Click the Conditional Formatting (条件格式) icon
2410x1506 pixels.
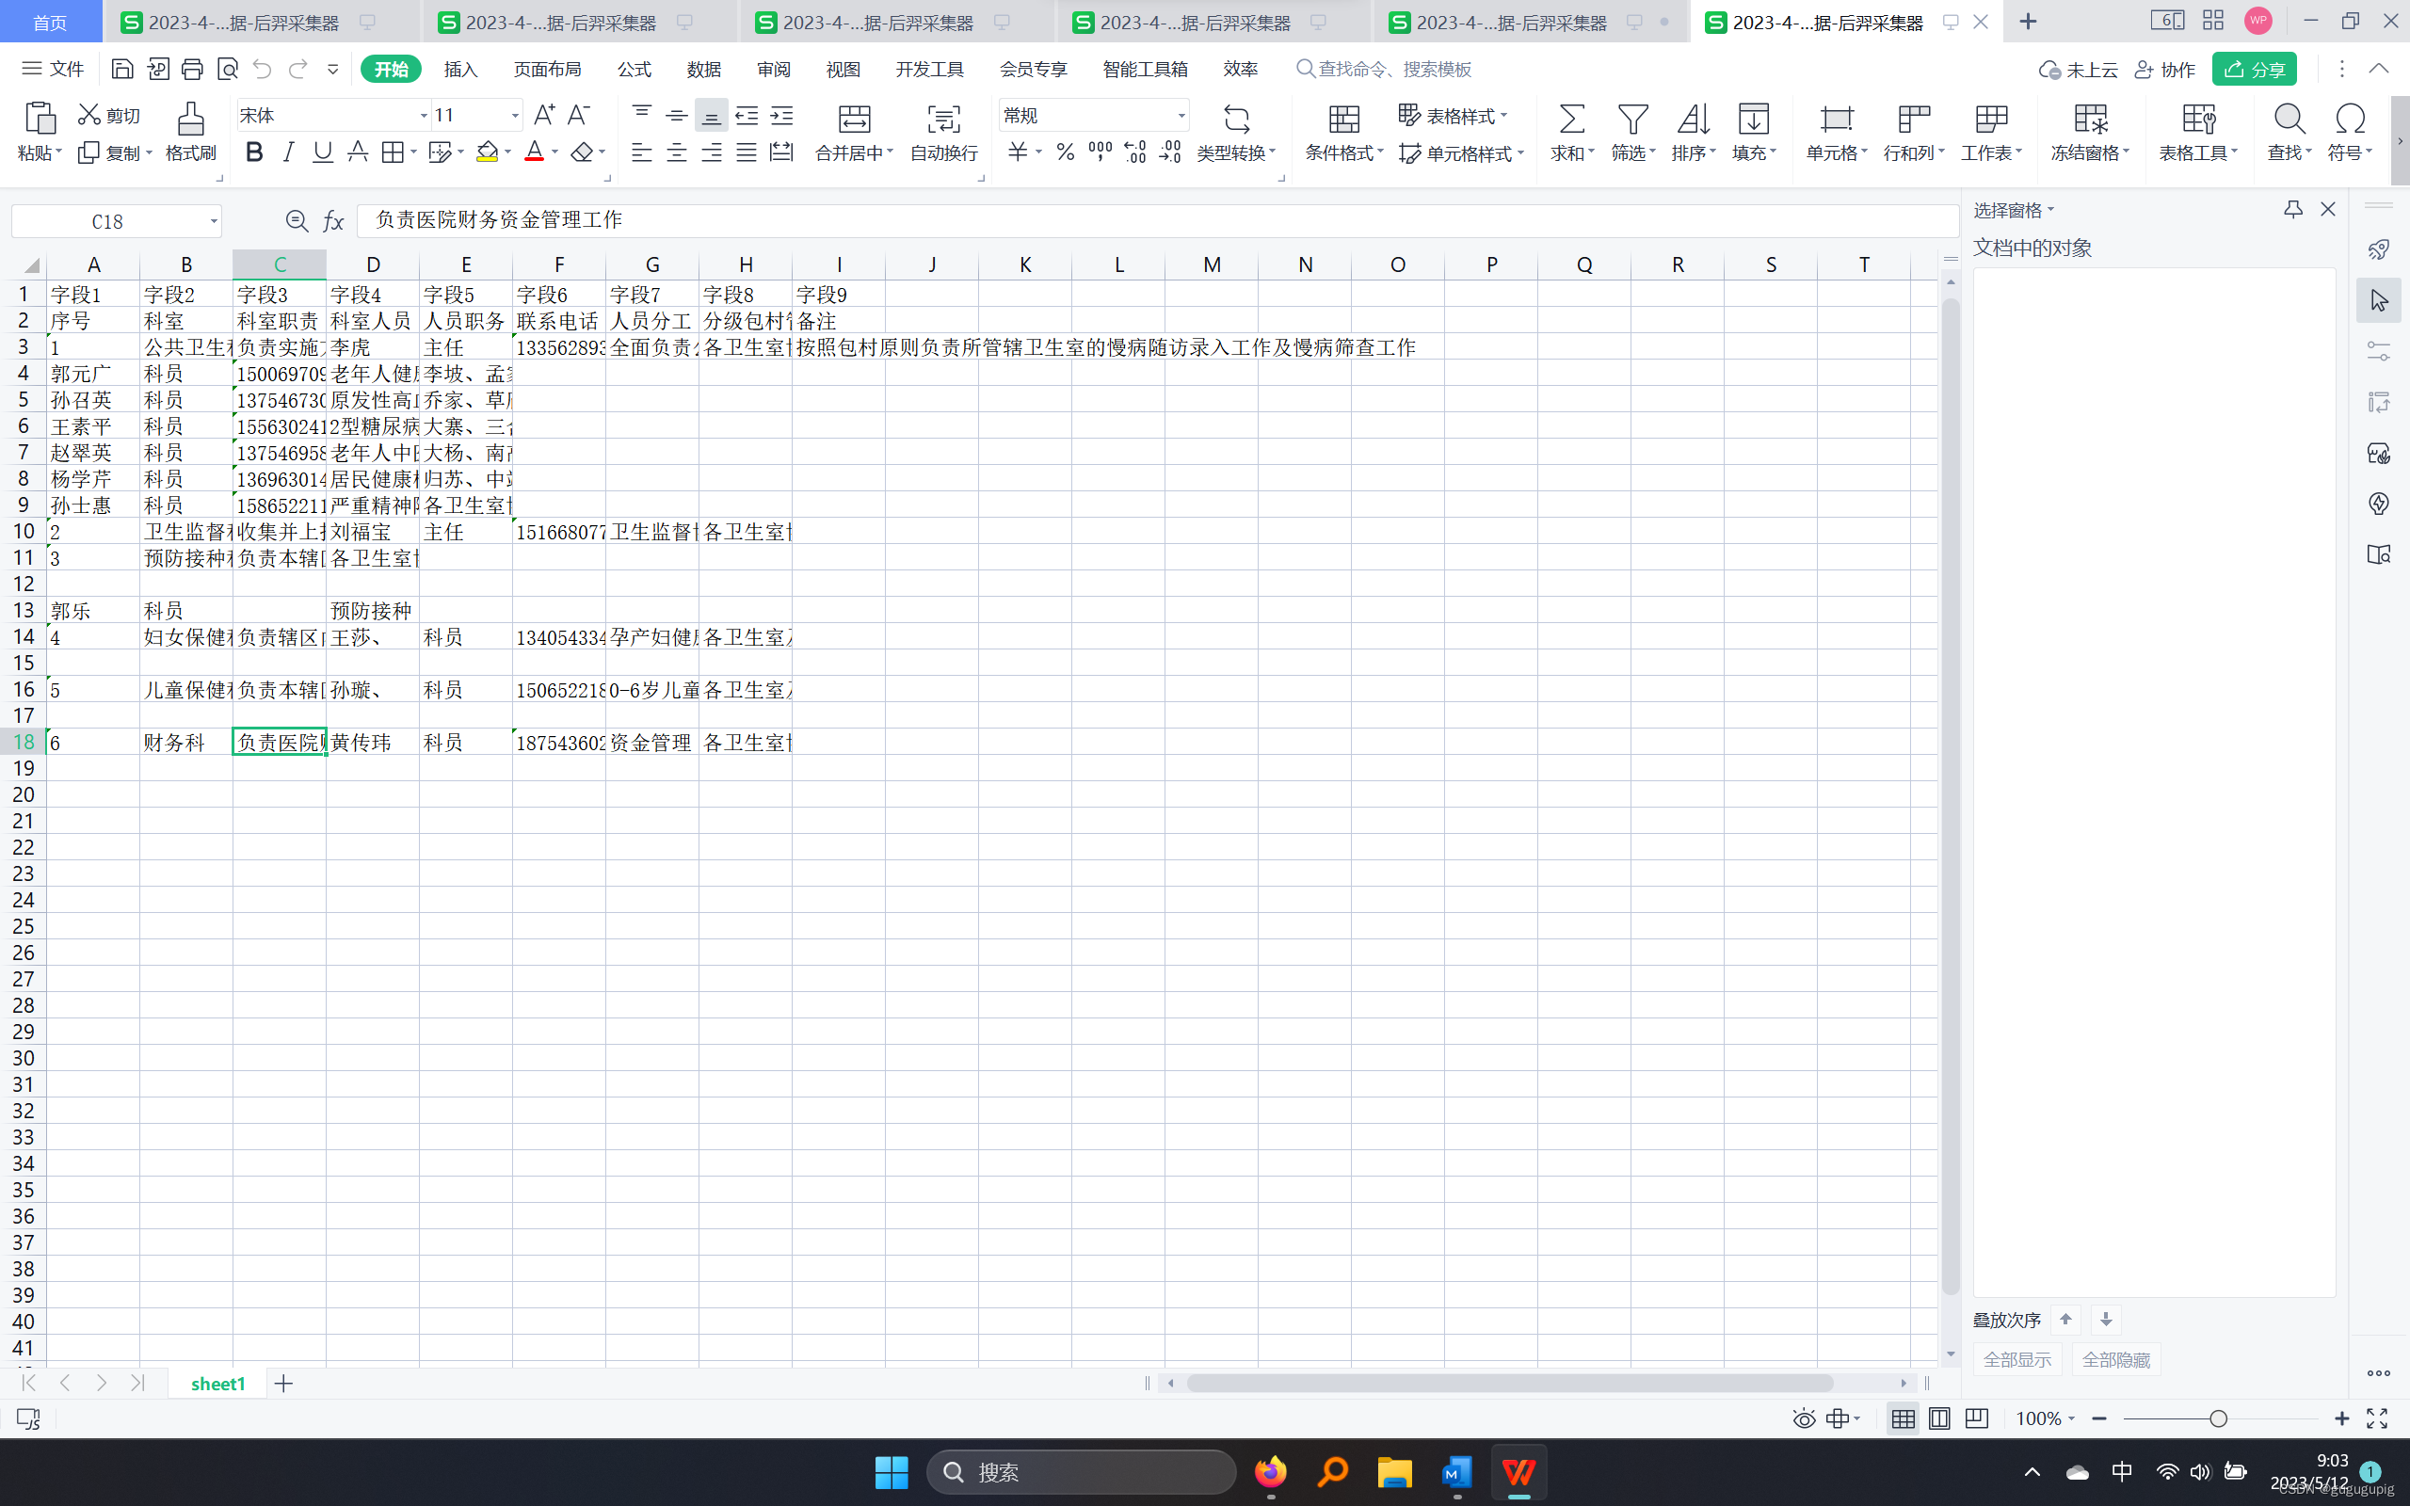pyautogui.click(x=1343, y=120)
